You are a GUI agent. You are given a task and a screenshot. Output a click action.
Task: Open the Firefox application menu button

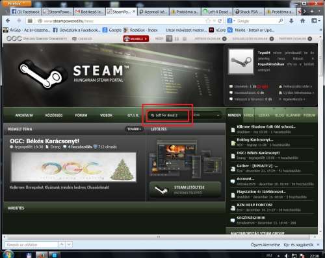pyautogui.click(x=17, y=3)
